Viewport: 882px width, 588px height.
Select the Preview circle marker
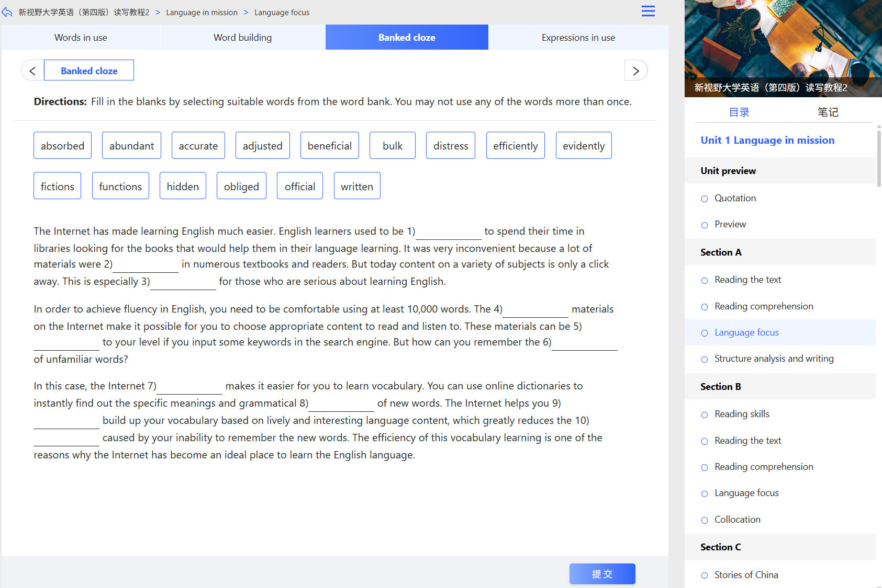coord(705,225)
